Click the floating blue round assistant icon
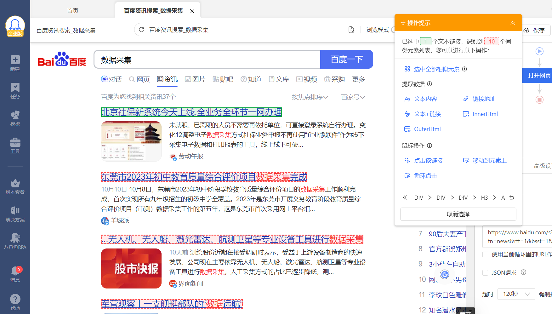This screenshot has height=314, width=552. pyautogui.click(x=445, y=275)
